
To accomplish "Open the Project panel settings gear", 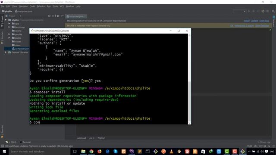I will tap(58, 16).
